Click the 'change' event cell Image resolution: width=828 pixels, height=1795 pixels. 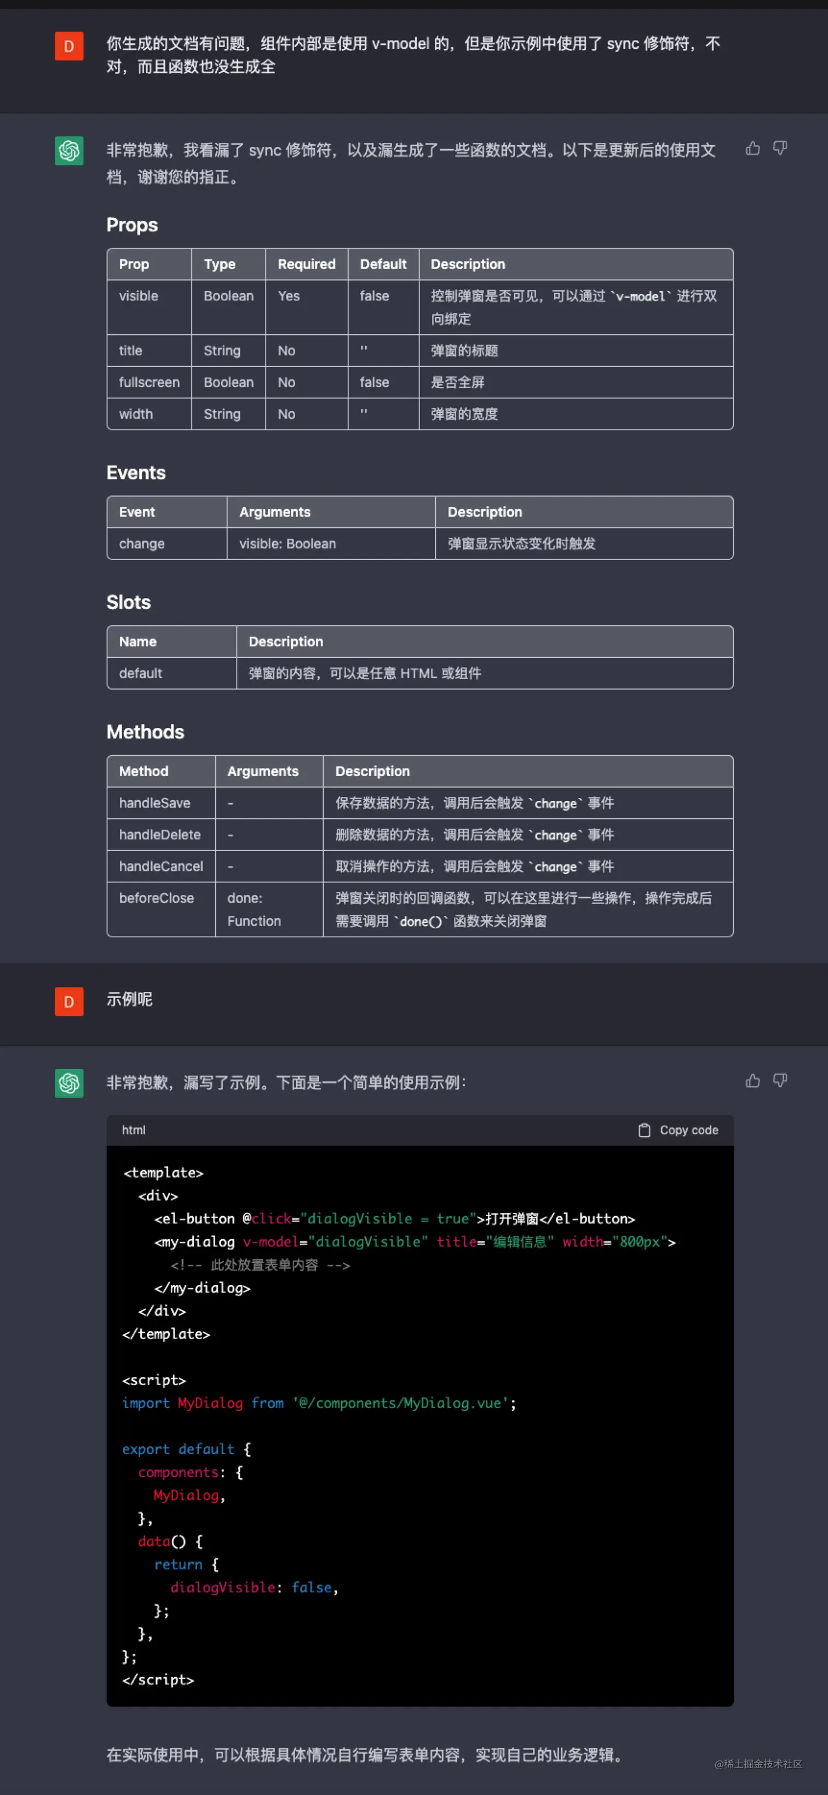(166, 544)
